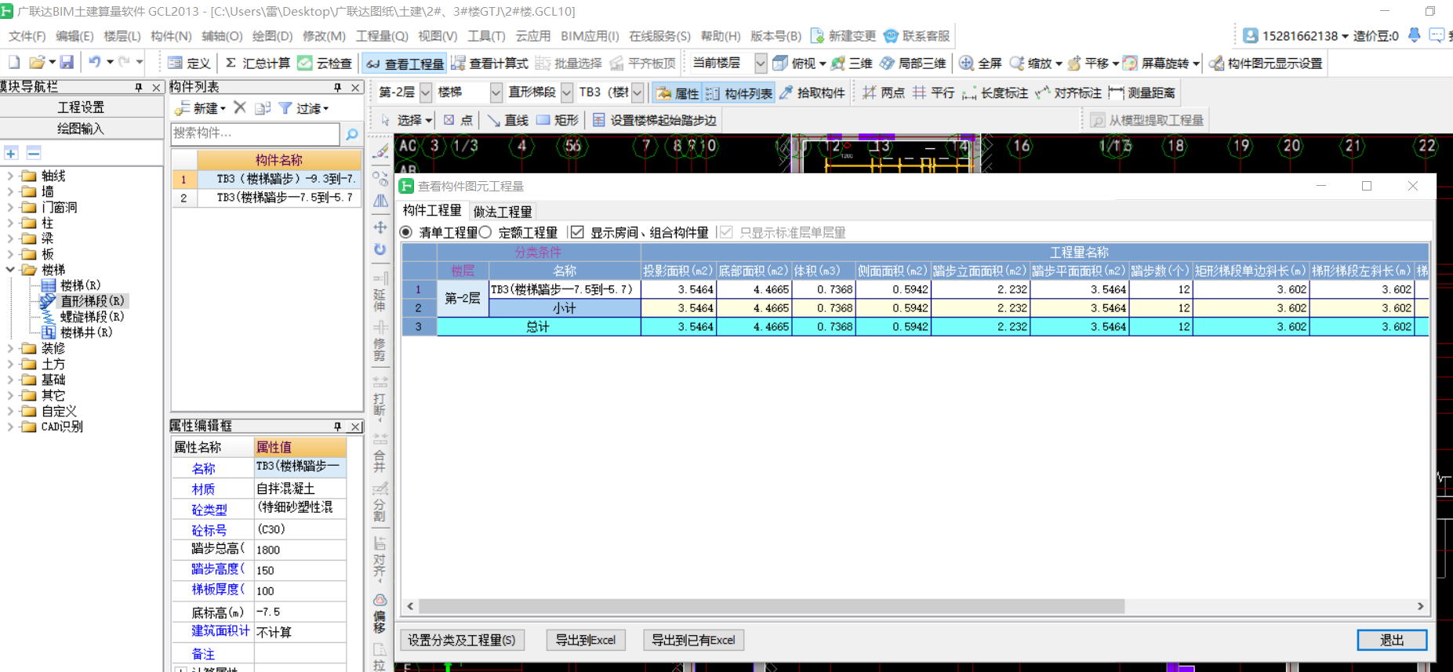1453x672 pixels.
Task: Open 工程量(Q) menu
Action: point(382,36)
